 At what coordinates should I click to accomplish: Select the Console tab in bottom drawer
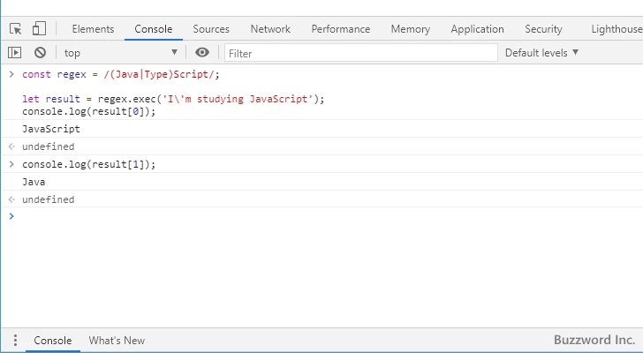coord(52,341)
